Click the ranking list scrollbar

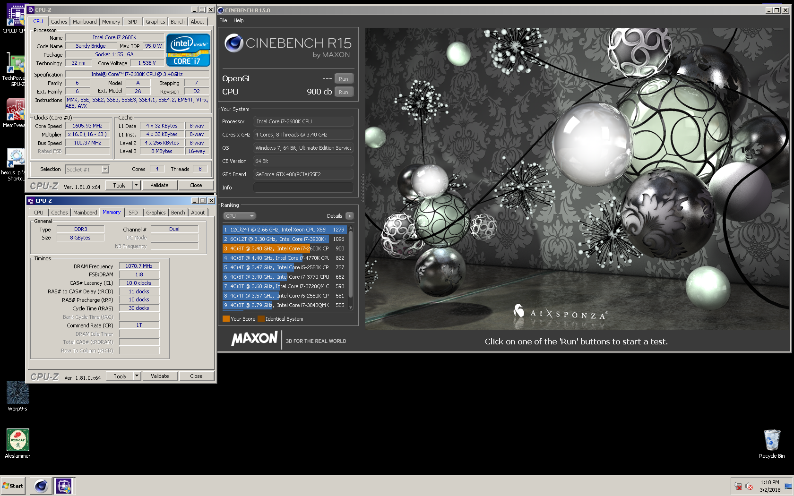(351, 267)
